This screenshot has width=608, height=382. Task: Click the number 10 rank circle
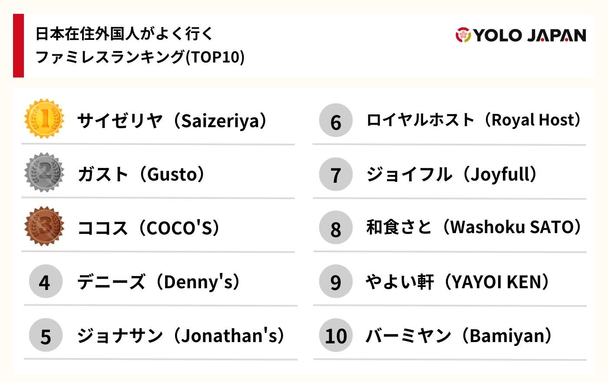pos(335,335)
